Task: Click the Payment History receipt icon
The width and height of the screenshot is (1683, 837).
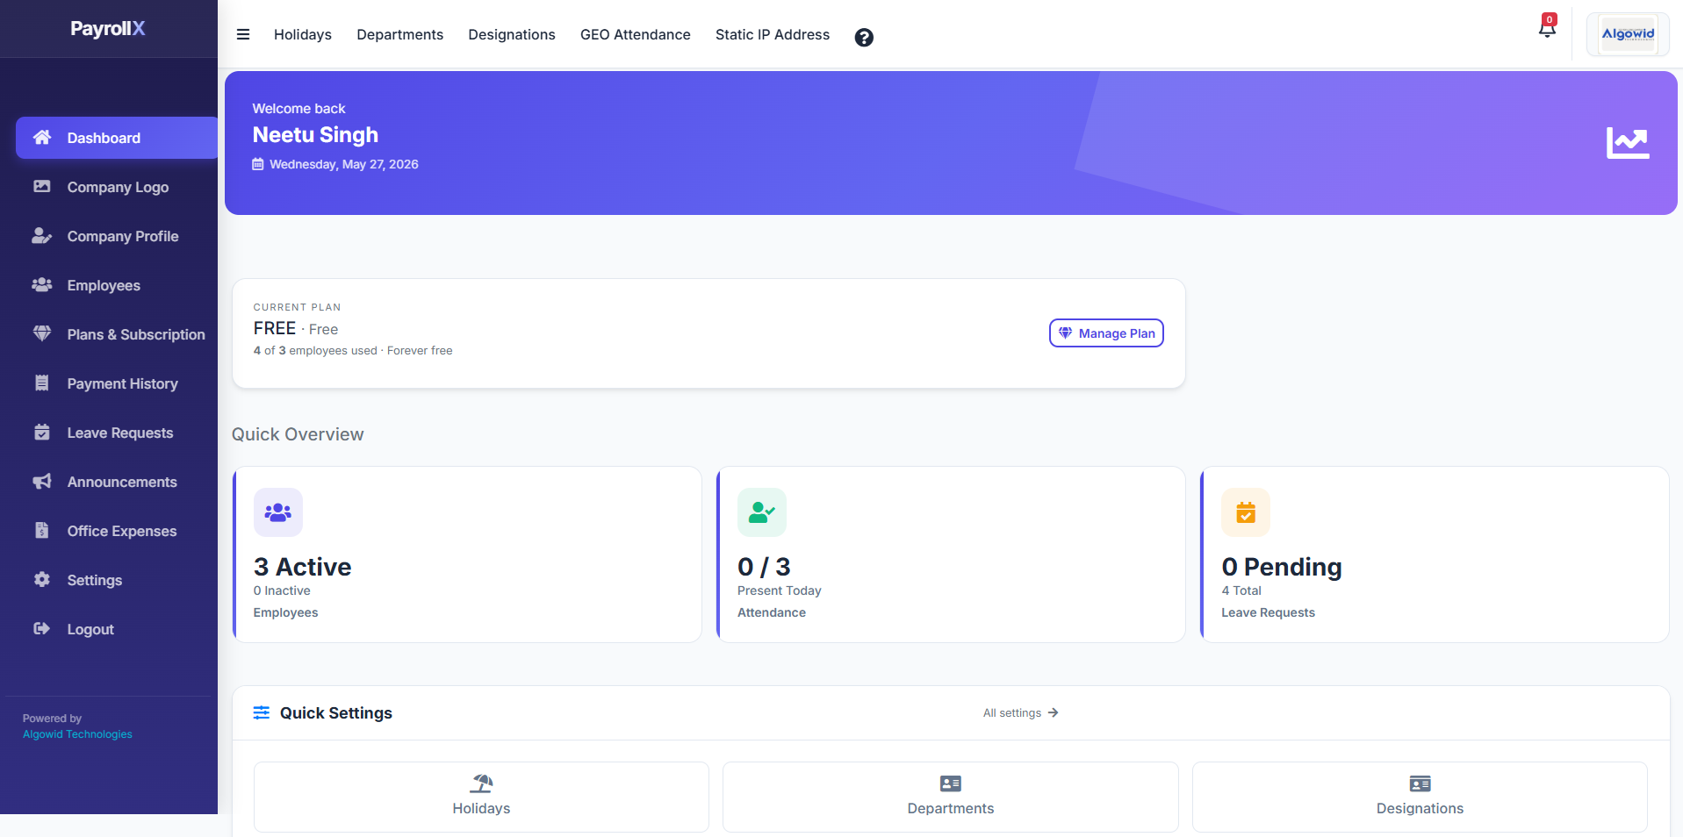Action: click(42, 383)
